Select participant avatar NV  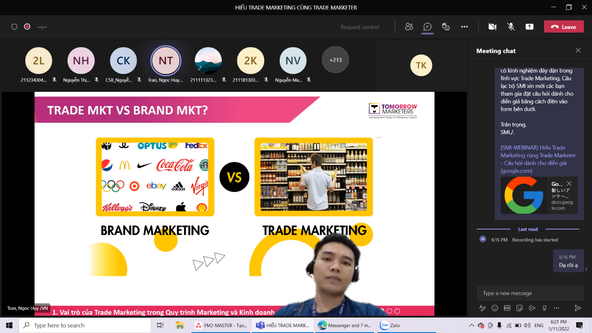coord(293,61)
